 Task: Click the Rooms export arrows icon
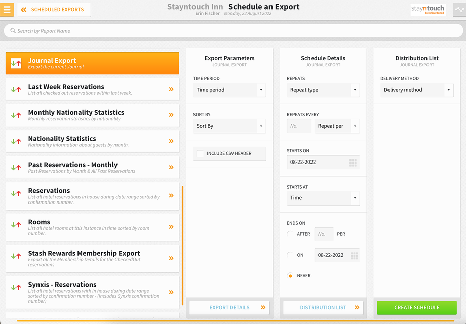point(16,224)
